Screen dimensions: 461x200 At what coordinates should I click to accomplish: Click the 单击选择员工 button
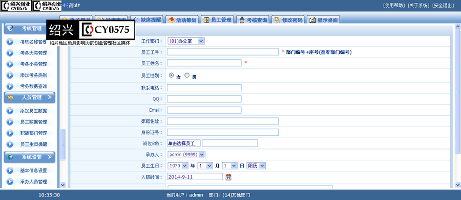pyautogui.click(x=184, y=143)
